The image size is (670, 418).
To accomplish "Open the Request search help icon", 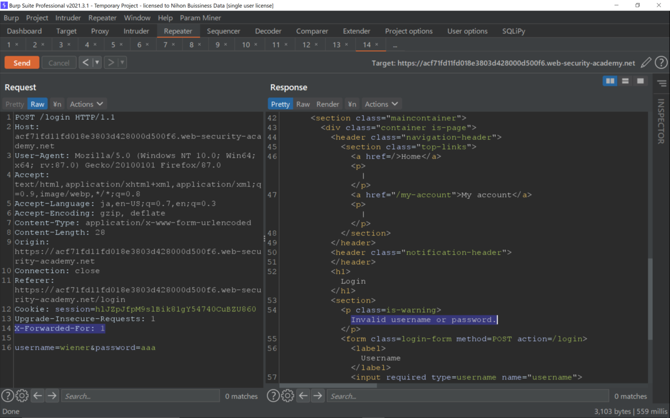I will (7, 396).
